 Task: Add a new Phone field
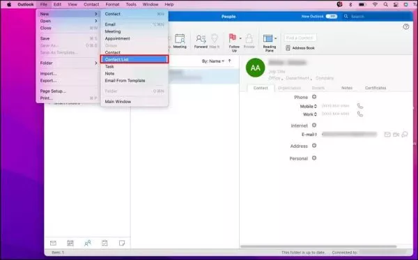point(314,97)
